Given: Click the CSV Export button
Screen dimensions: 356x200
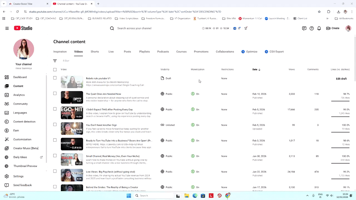Looking at the screenshot, I should pos(274,52).
